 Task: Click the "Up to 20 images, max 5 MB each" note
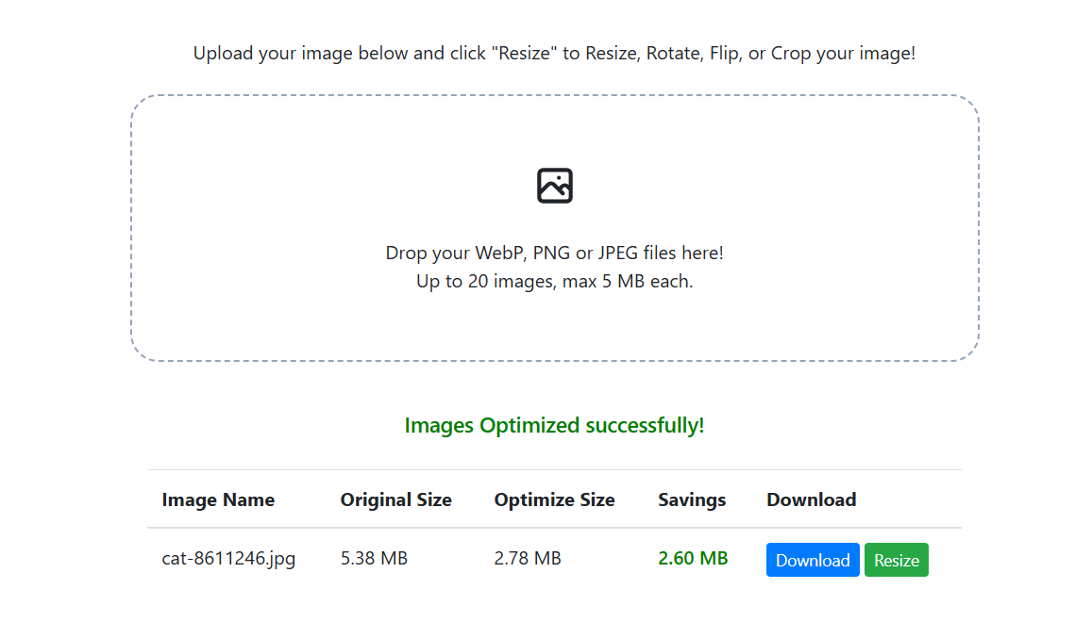pos(554,281)
